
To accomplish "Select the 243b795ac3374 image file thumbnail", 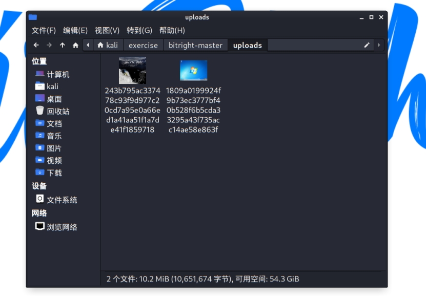I will [x=132, y=71].
